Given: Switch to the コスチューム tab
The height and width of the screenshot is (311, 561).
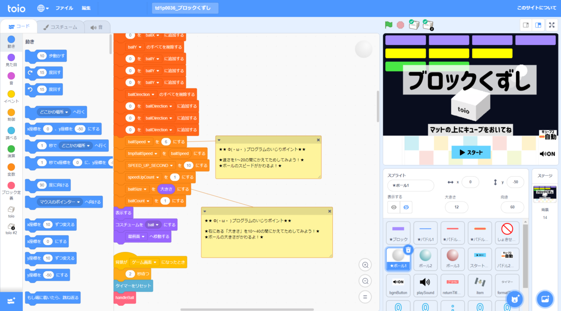Looking at the screenshot, I should click(x=60, y=27).
